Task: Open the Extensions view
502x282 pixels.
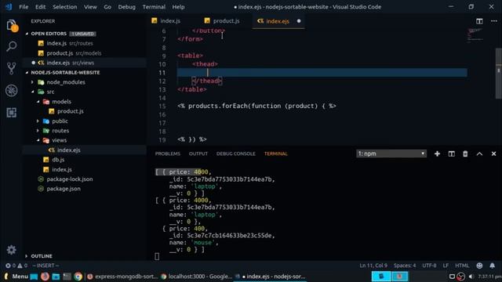Action: (x=12, y=113)
